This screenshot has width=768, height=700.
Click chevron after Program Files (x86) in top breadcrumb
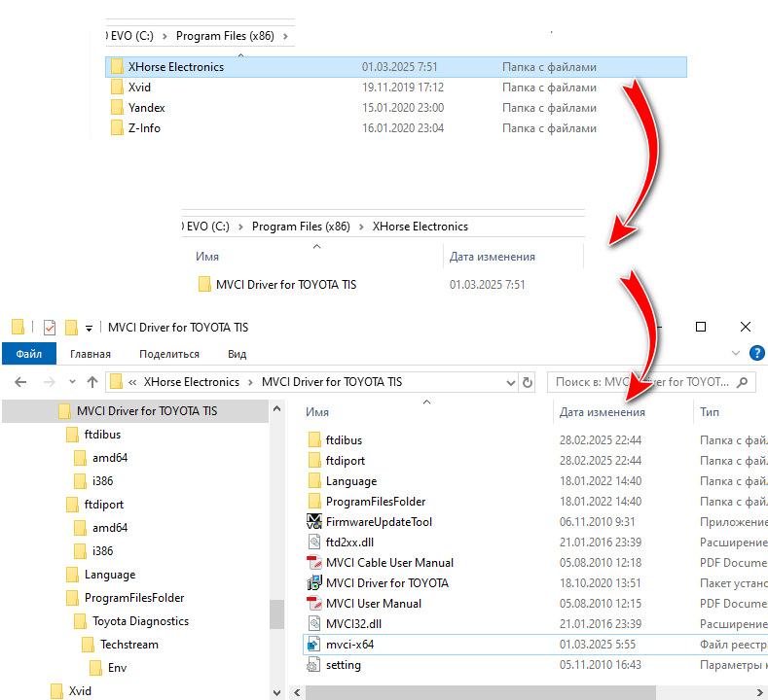click(285, 36)
